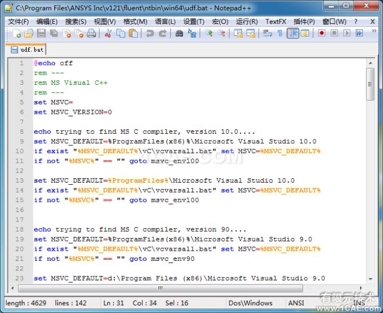
Task: Click the vertical scrollbar down arrow
Action: click(370, 279)
